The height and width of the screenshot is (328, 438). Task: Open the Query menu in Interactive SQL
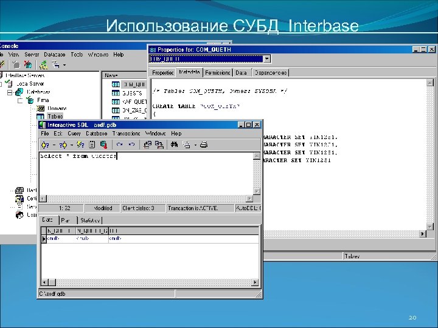[x=74, y=134]
